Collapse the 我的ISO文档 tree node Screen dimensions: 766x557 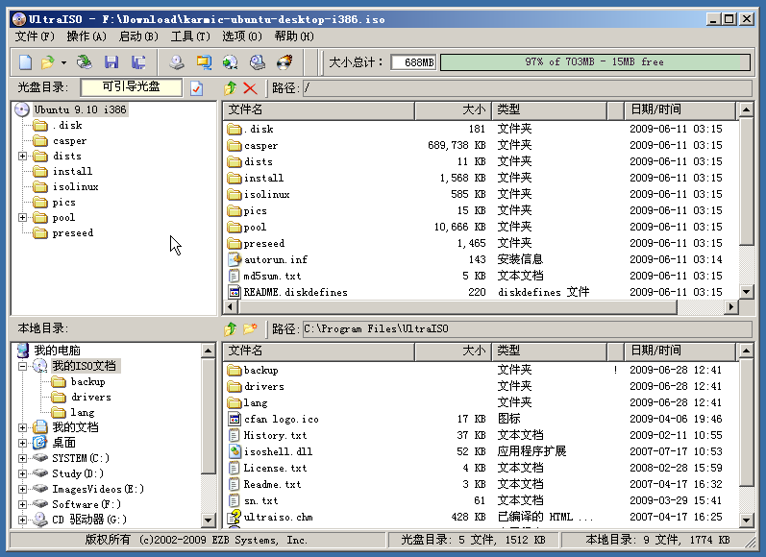coord(22,366)
